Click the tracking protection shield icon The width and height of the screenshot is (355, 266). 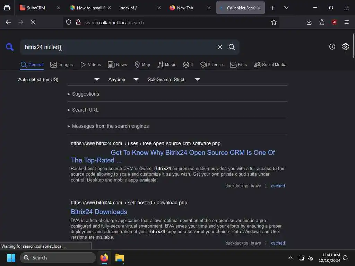click(69, 23)
